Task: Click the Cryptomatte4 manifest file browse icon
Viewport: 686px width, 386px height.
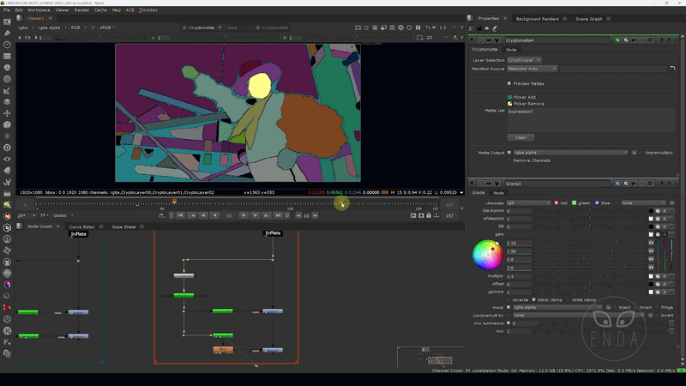Action: pyautogui.click(x=672, y=69)
